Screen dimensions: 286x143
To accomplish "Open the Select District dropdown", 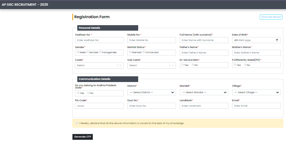I will coord(151,92).
